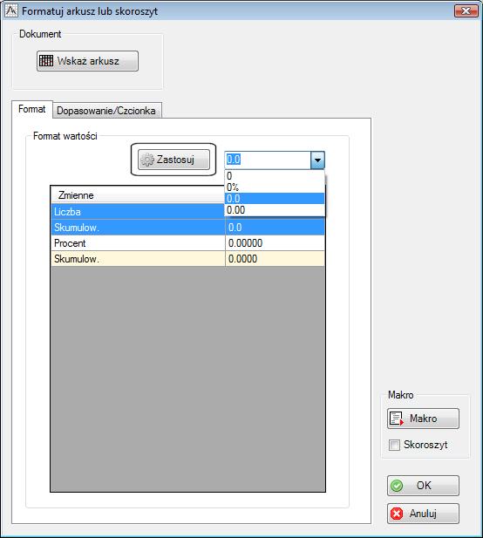Choose the 0 format option

[275, 175]
